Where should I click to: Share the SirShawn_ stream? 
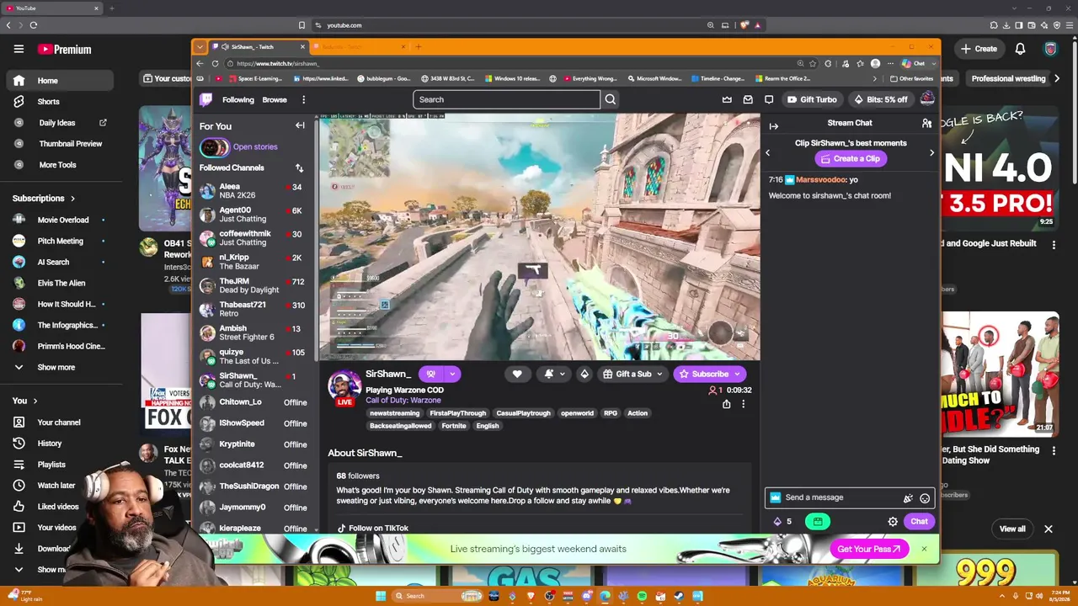tap(726, 404)
